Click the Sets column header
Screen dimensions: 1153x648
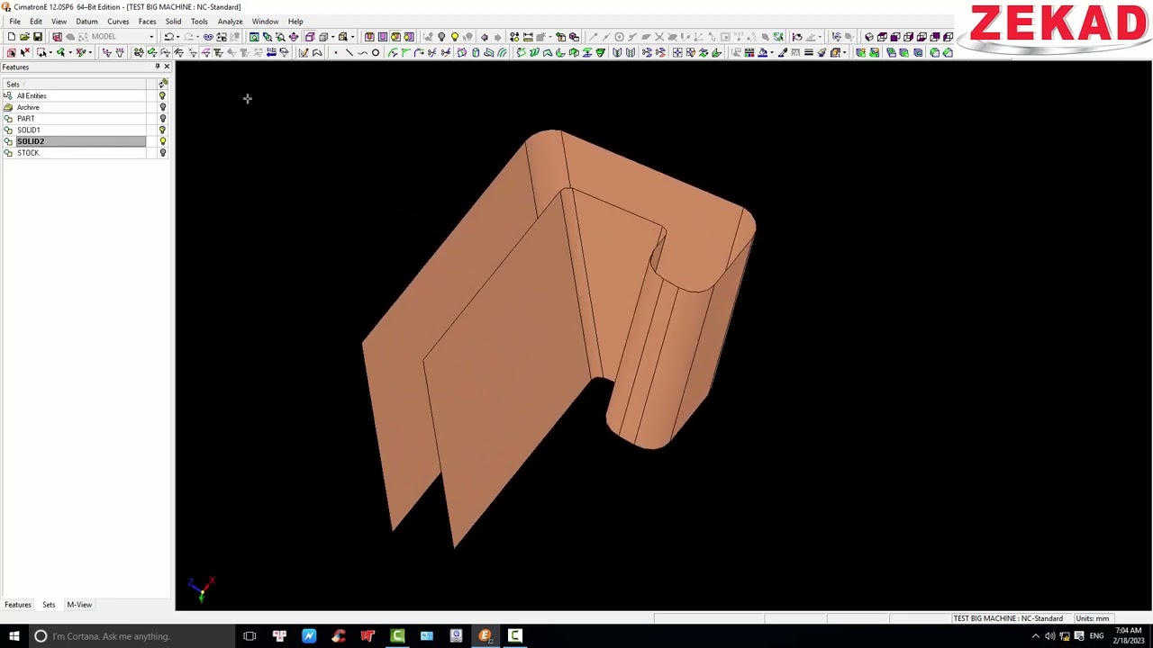click(74, 84)
